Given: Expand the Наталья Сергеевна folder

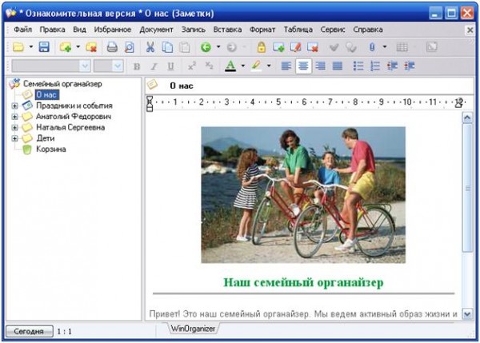Looking at the screenshot, I should click(x=14, y=128).
